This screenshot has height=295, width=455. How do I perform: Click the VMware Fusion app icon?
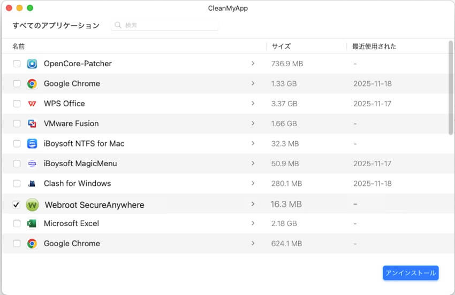(32, 123)
